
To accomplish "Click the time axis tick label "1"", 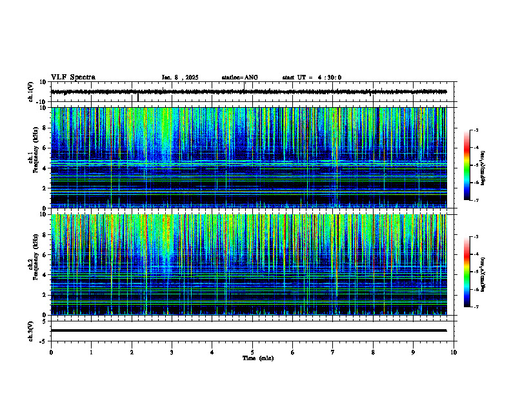I will 91,352.
